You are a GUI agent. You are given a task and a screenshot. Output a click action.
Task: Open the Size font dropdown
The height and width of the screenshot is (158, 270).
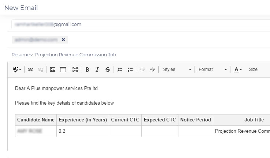[253, 69]
